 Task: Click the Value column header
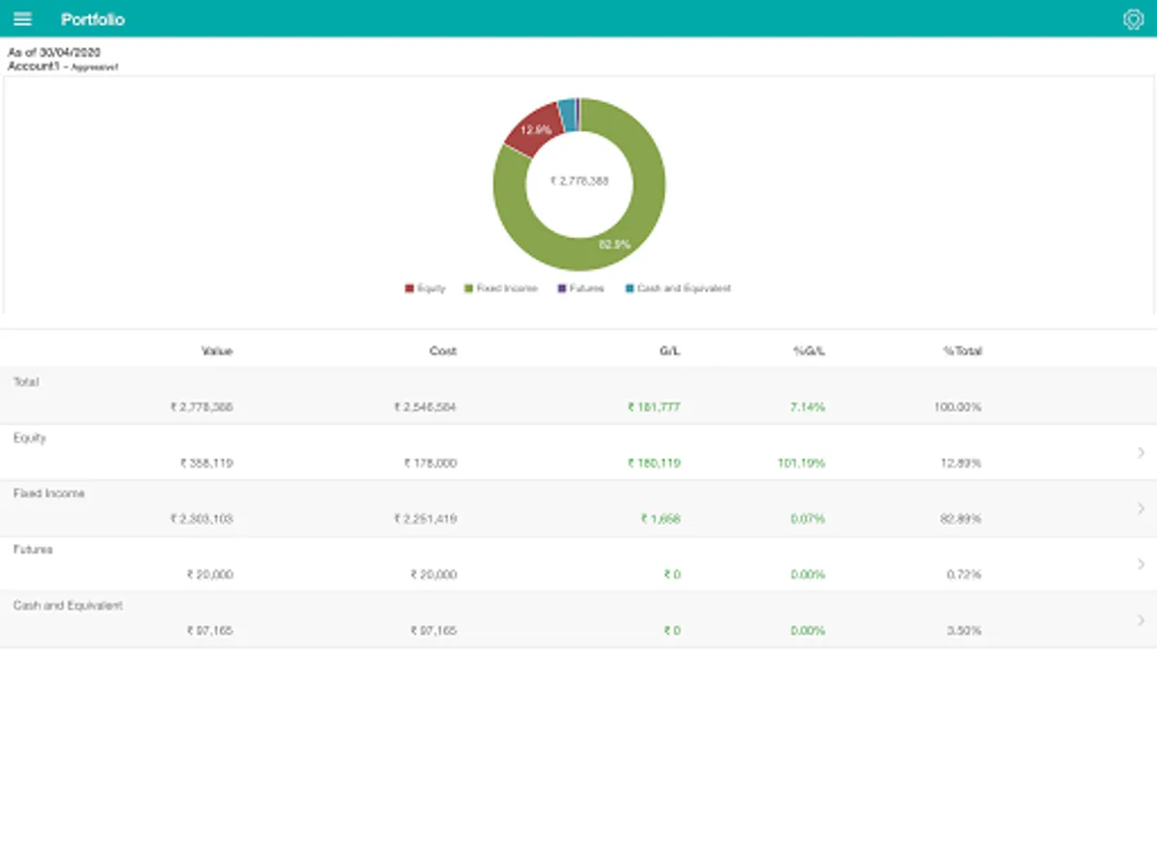217,351
